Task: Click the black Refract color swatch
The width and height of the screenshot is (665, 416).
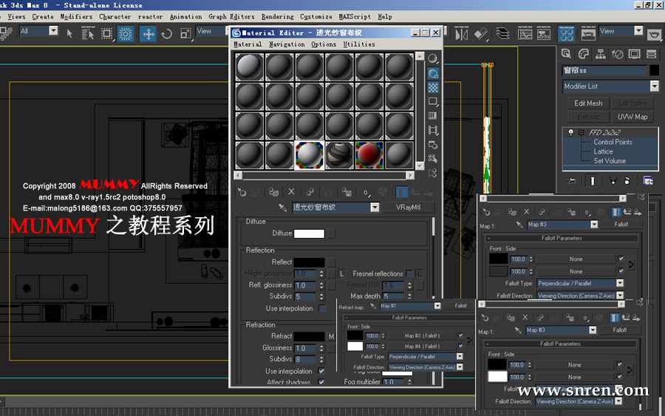Action: (x=309, y=336)
